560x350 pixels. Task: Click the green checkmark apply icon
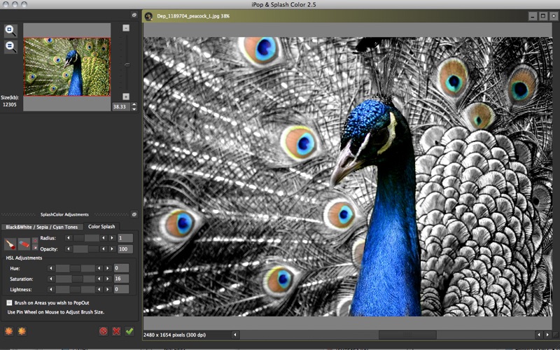coord(129,331)
